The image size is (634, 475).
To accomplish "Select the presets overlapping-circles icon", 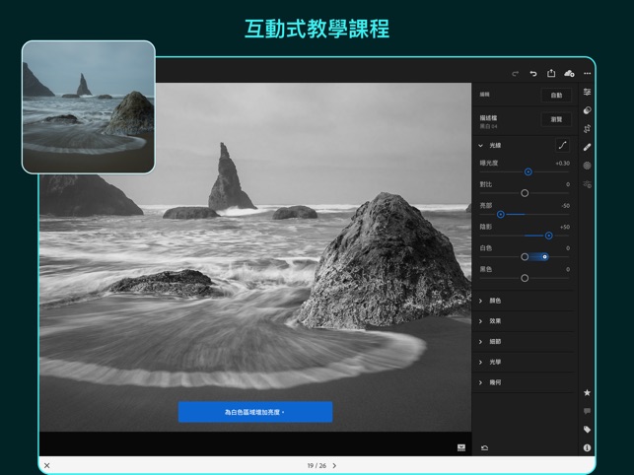I will coord(587,110).
